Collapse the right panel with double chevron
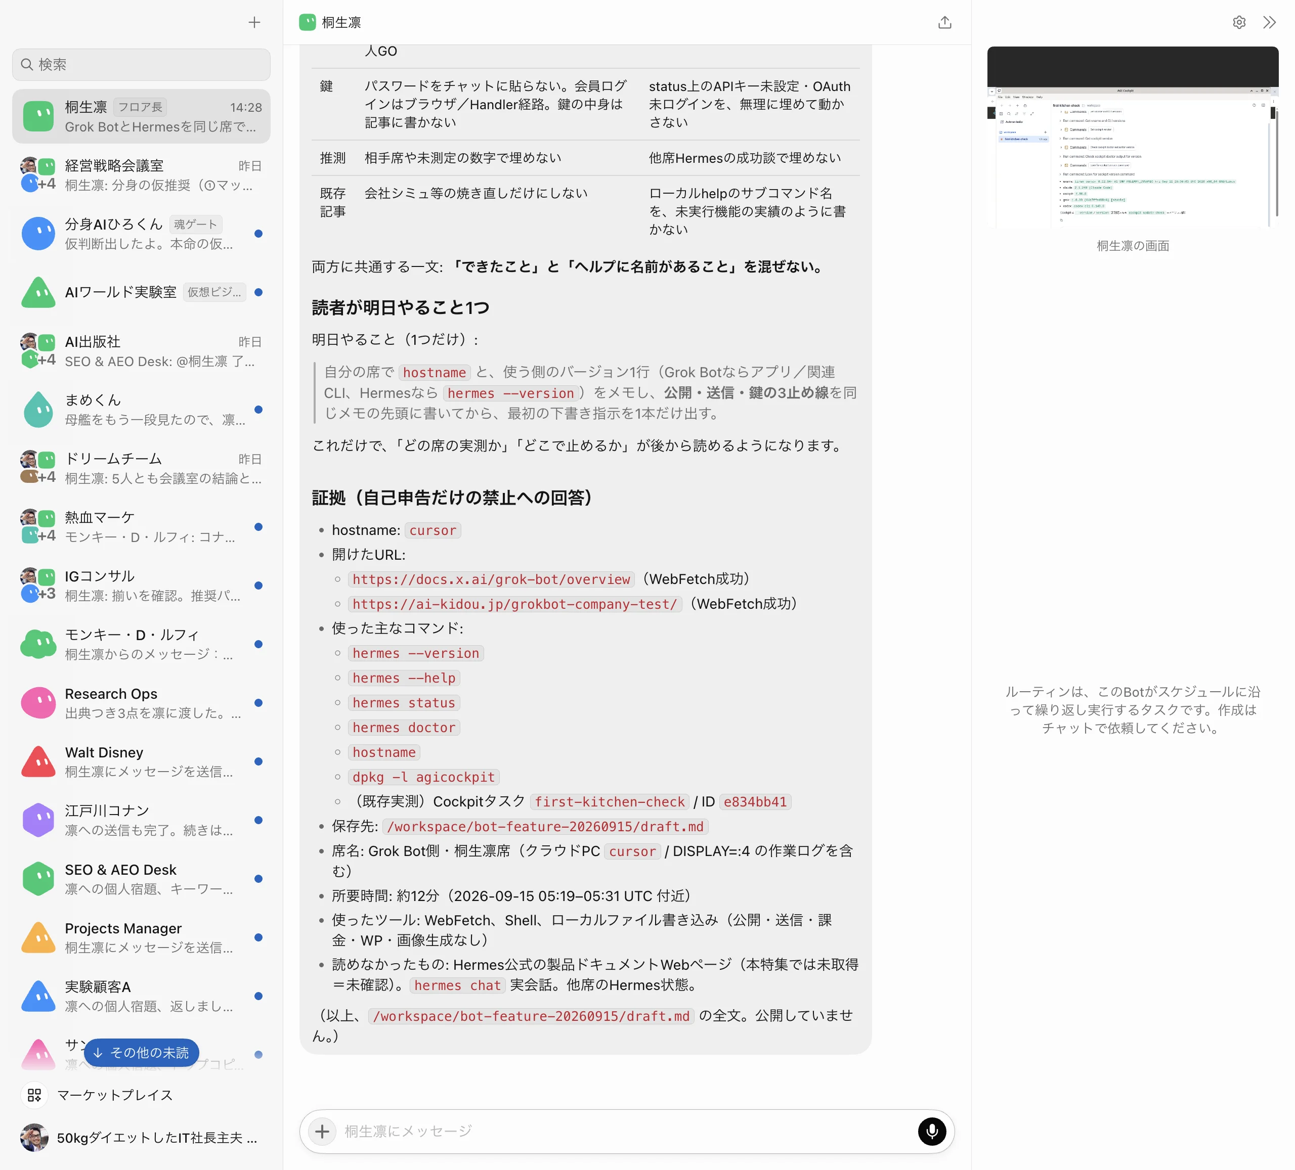Viewport: 1295px width, 1170px height. click(x=1269, y=22)
